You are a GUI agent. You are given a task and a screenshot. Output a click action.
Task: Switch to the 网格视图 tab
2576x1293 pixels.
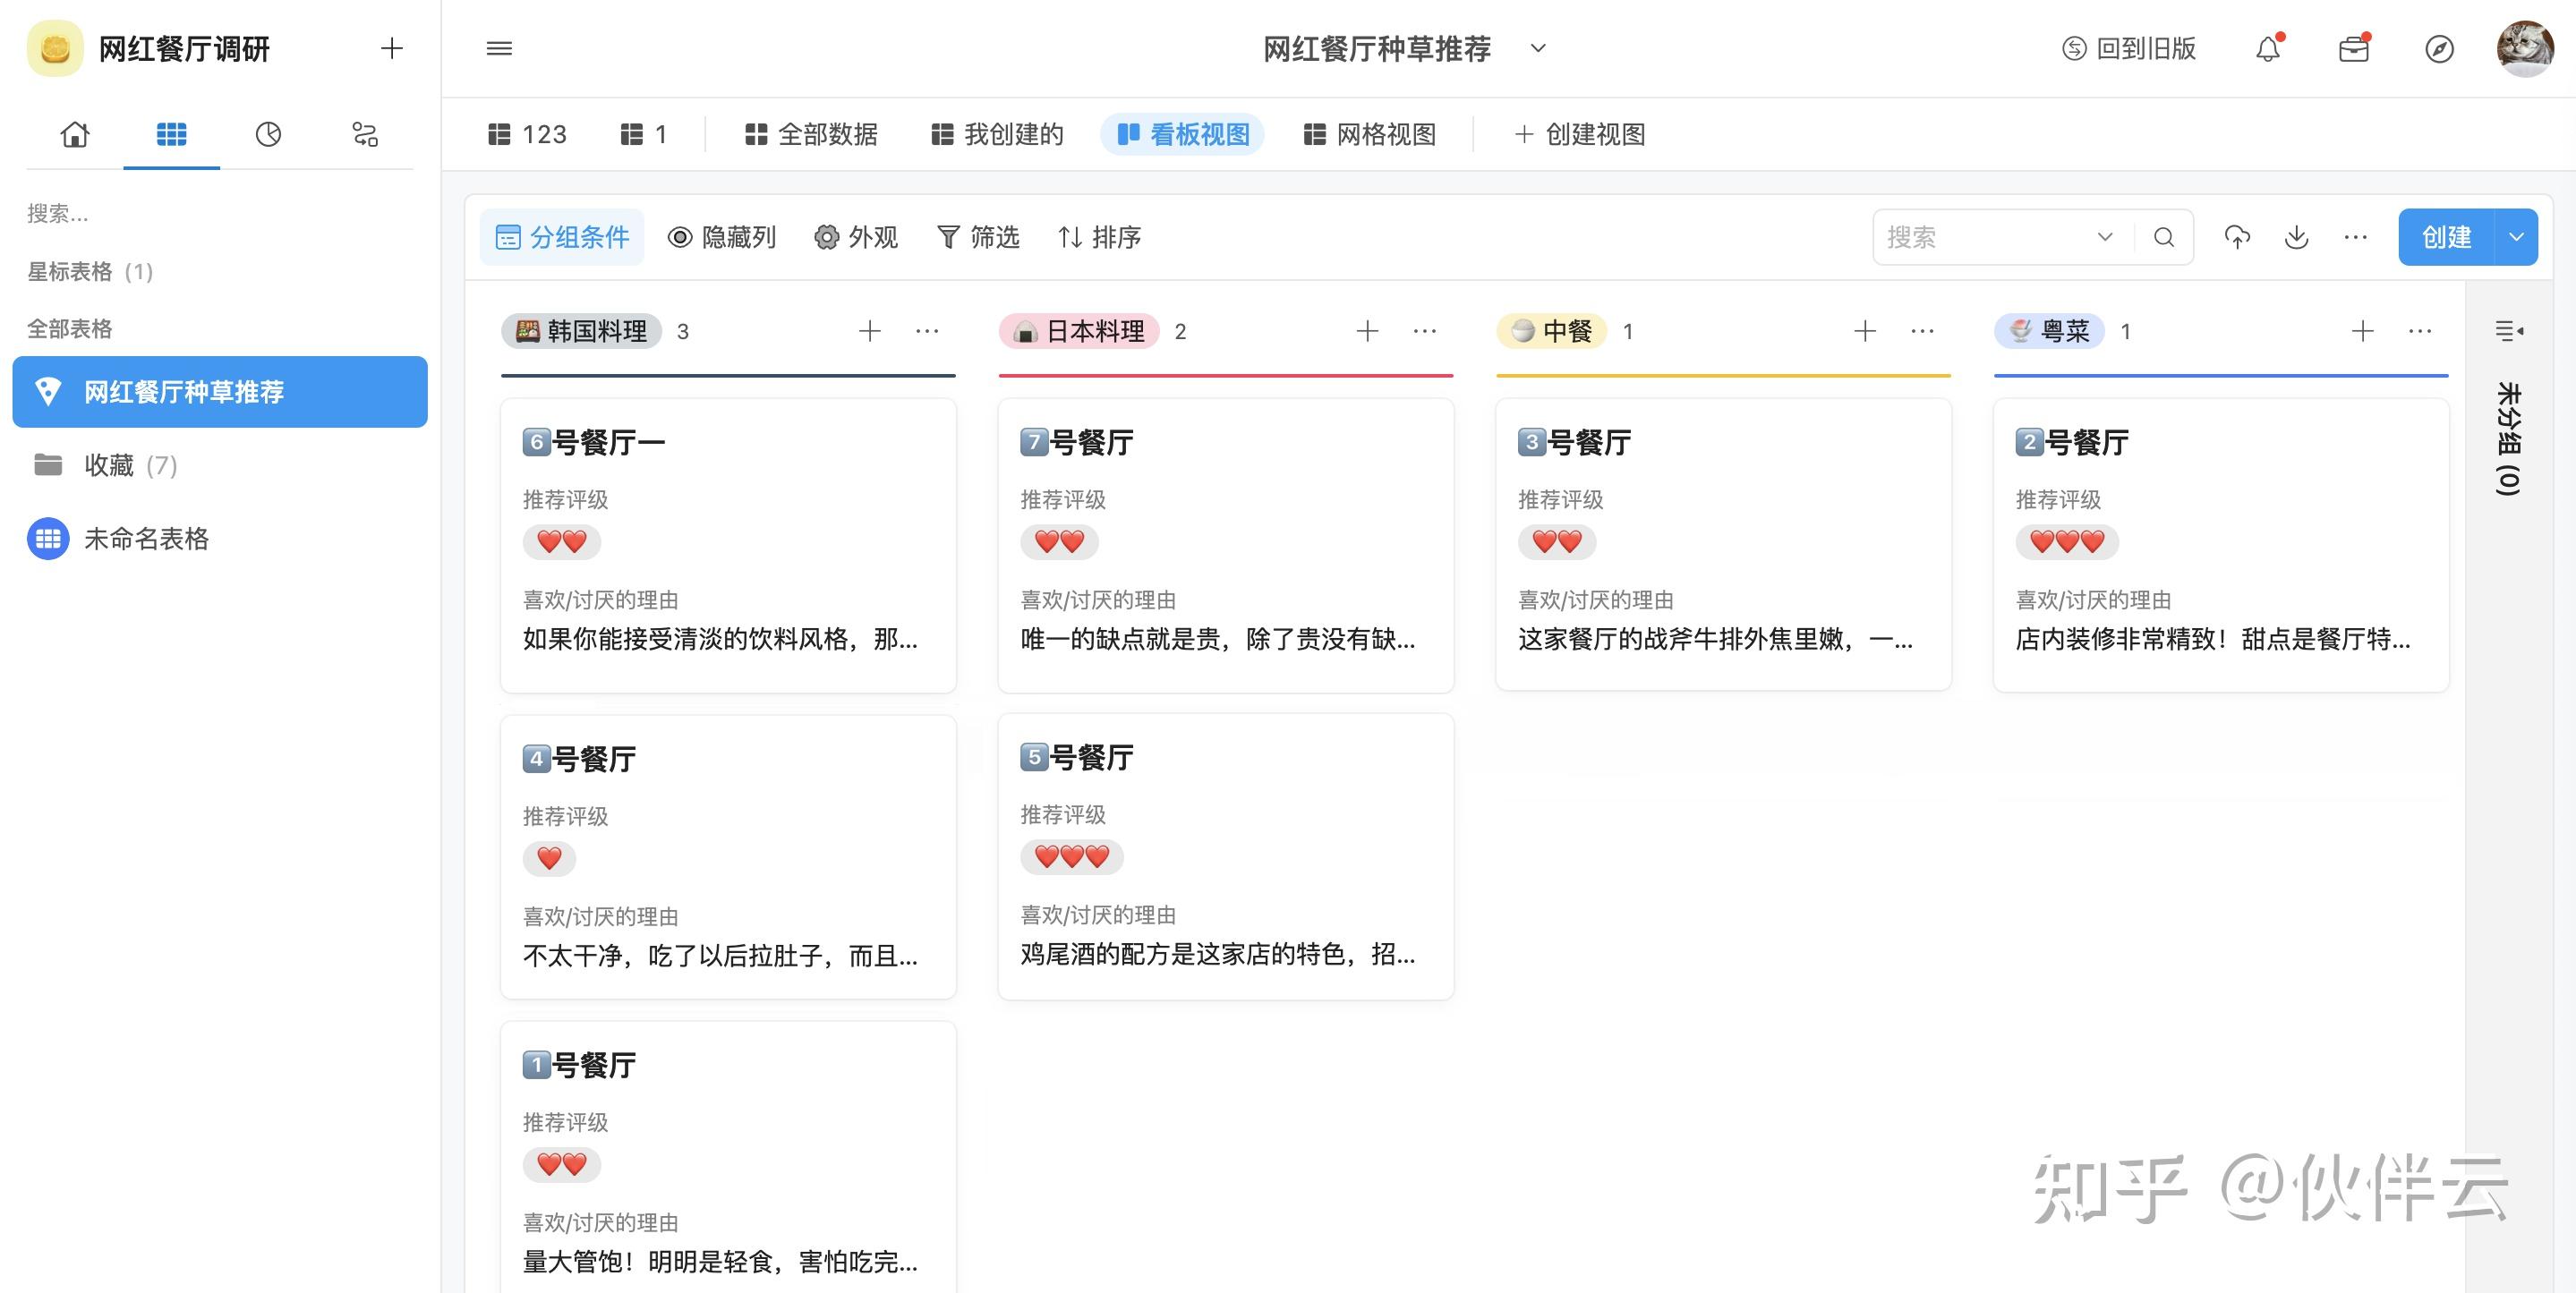click(1370, 134)
